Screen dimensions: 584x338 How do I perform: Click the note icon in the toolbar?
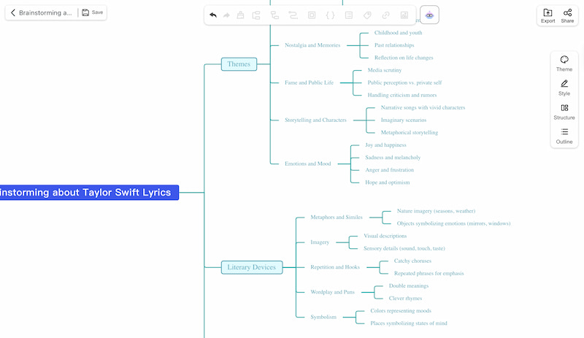coord(349,15)
